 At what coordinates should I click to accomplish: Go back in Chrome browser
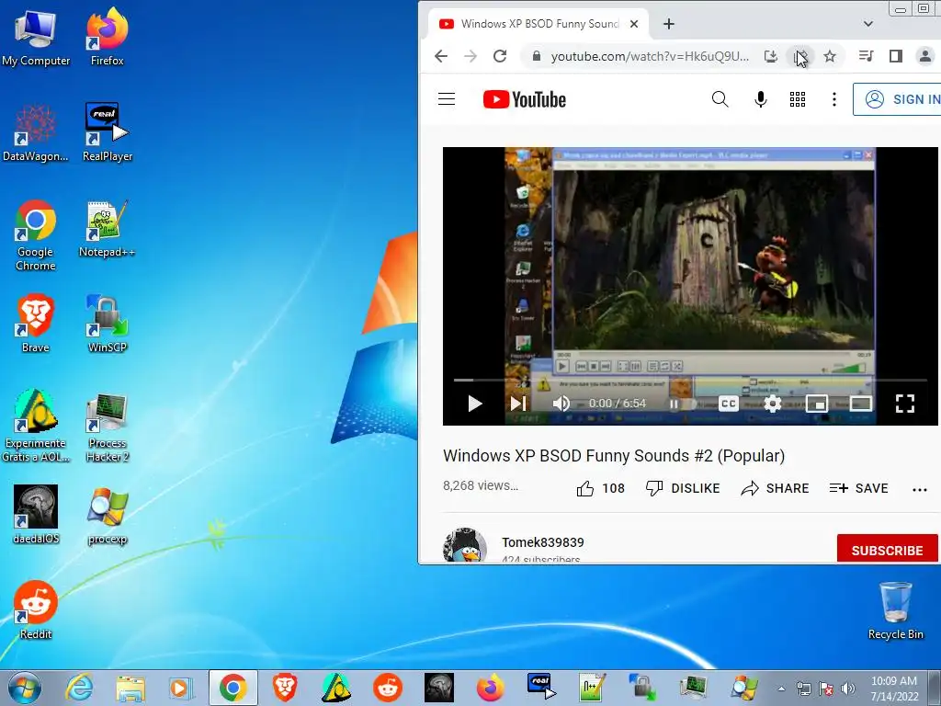(441, 56)
